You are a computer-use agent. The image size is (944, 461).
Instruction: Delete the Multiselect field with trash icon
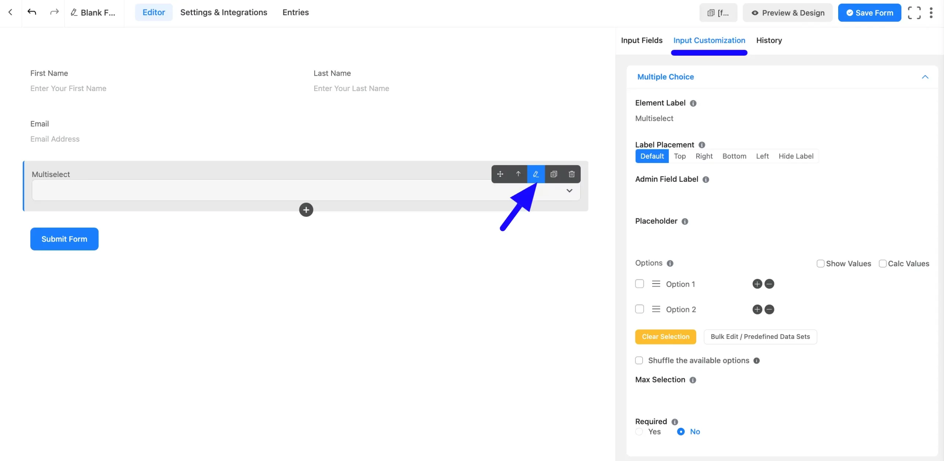pos(572,174)
